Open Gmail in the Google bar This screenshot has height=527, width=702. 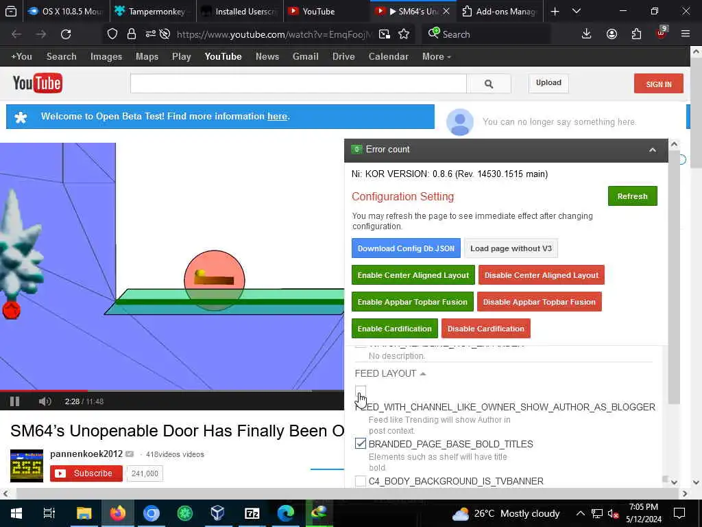point(305,57)
